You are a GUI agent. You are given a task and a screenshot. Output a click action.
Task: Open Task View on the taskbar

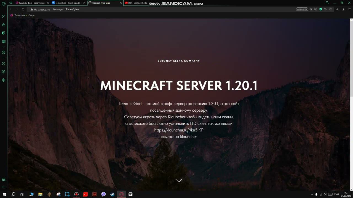coord(22,194)
